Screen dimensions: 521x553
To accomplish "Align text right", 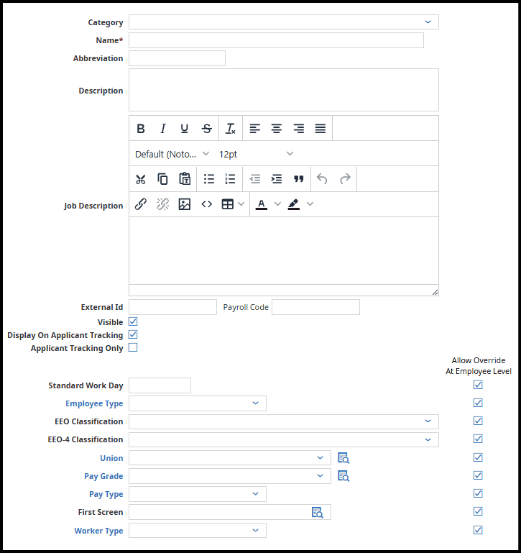I will 298,129.
